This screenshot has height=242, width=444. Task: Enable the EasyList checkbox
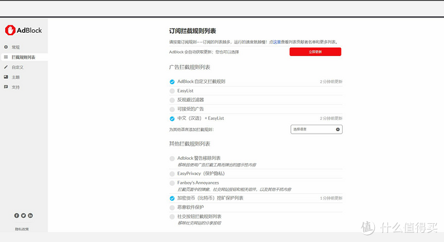point(172,91)
